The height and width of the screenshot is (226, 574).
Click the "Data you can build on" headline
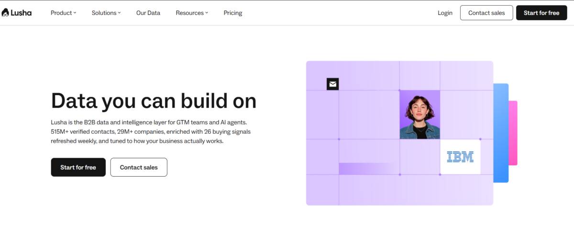pyautogui.click(x=154, y=101)
